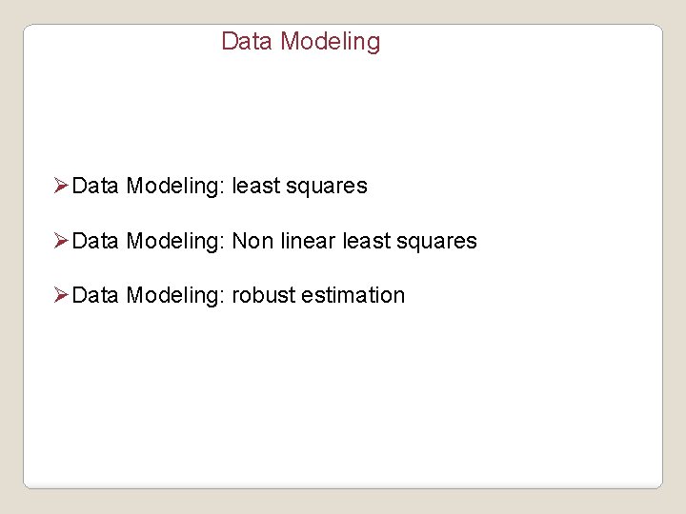Viewport: 686px width, 514px height.
Task: Click "Modeling:" in the robust estimation bullet
Action: (175, 296)
